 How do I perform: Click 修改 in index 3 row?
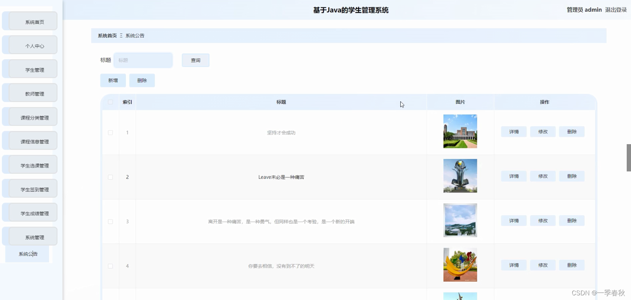543,221
